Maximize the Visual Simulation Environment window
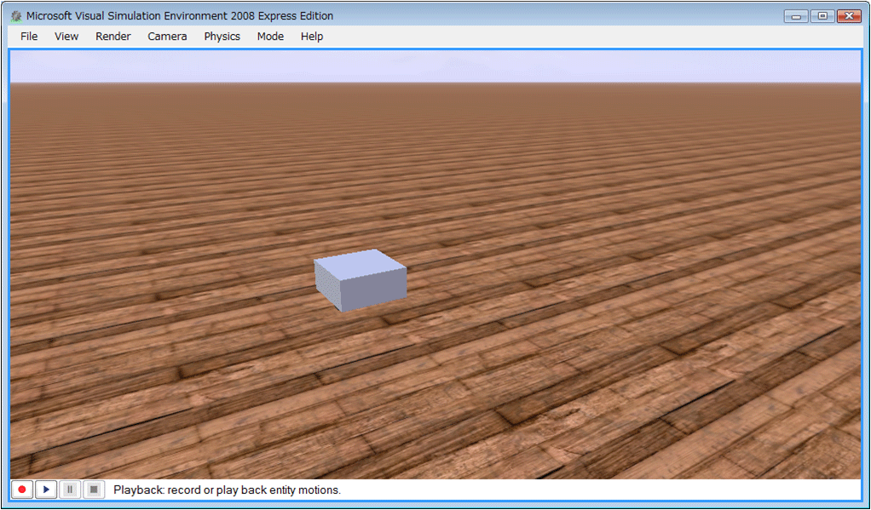Screen dimensions: 871x510 point(822,16)
